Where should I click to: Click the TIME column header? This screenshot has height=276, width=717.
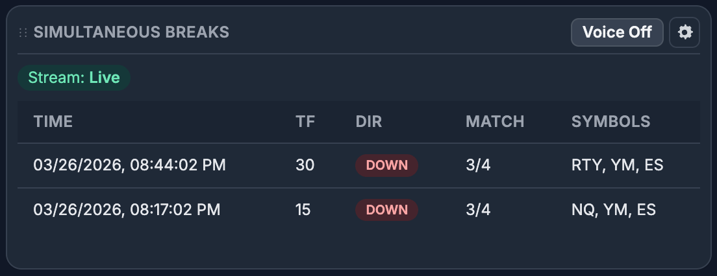pos(53,121)
